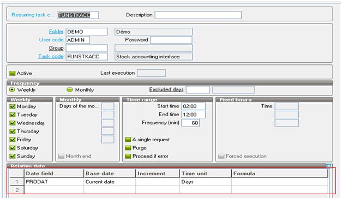Screen dimensions: 342x198
Task: Toggle the A single request checkbox
Action: [x=128, y=140]
